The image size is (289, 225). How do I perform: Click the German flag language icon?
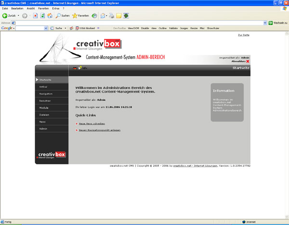click(x=75, y=68)
